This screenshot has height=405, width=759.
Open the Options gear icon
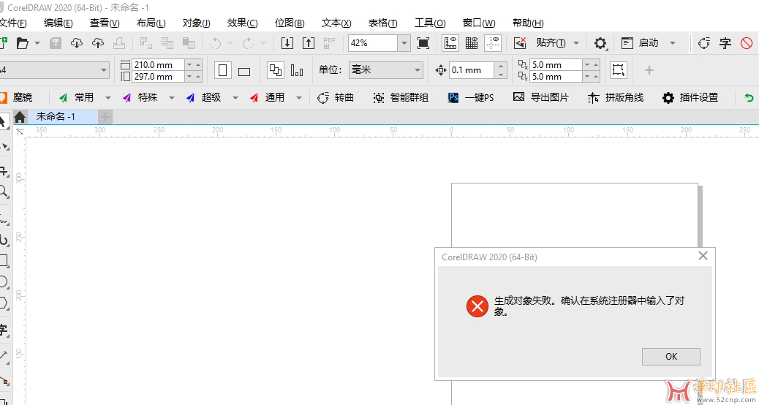[x=600, y=43]
